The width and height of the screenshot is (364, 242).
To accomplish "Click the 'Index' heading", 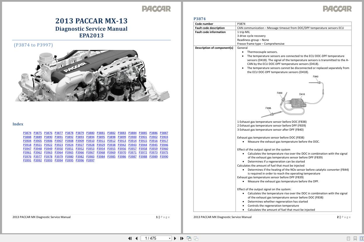I will [18, 124].
